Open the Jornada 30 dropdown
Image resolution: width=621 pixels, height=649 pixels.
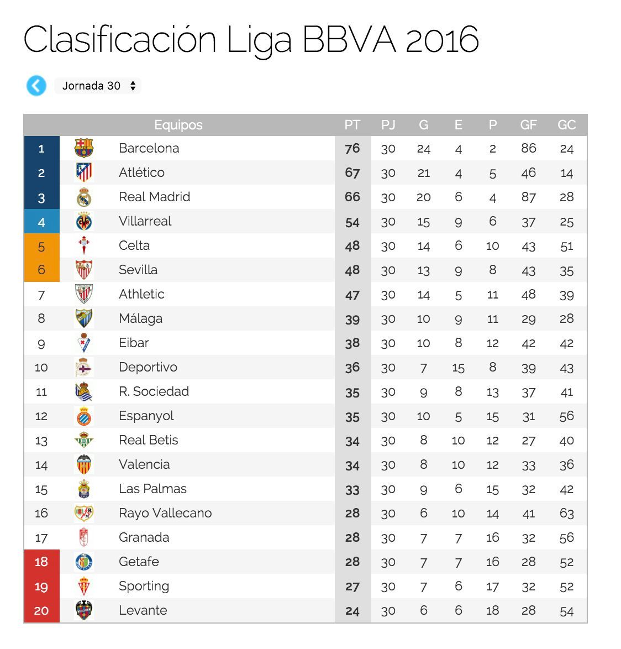point(98,86)
